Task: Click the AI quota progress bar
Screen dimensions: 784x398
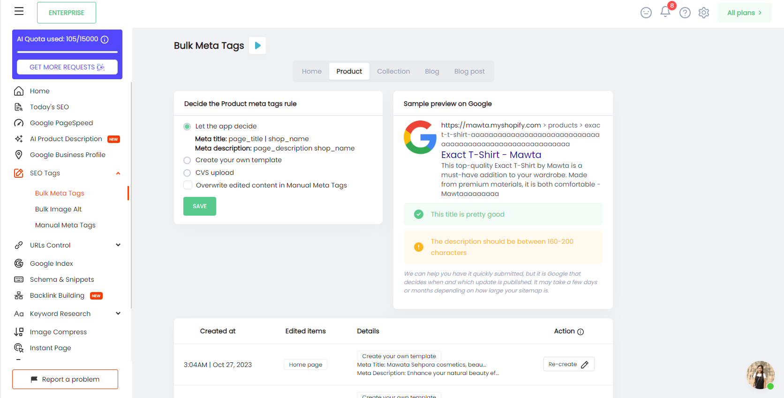Action: pos(67,52)
